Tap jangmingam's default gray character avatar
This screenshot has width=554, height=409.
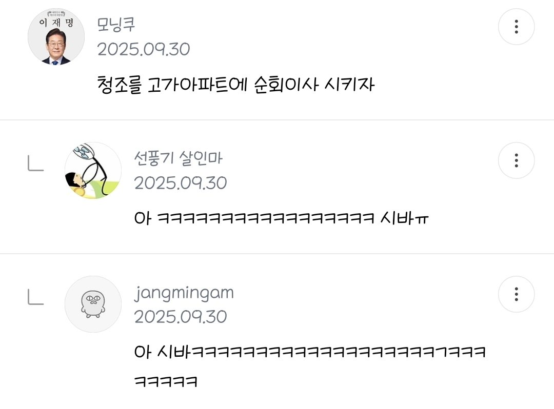[x=93, y=304]
